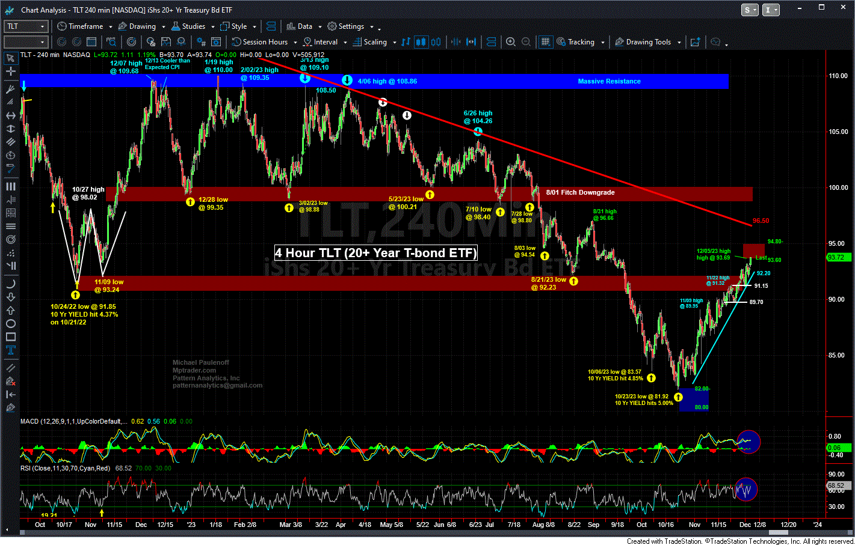Image resolution: width=855 pixels, height=545 pixels.
Task: Click the red 8/01 Fitch Downgrade zone
Action: (x=429, y=193)
